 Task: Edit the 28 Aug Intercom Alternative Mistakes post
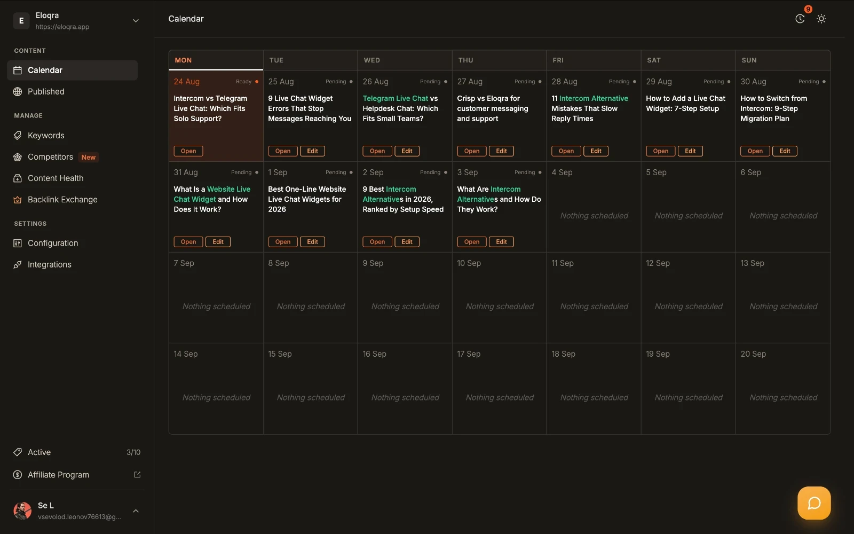[x=596, y=151]
